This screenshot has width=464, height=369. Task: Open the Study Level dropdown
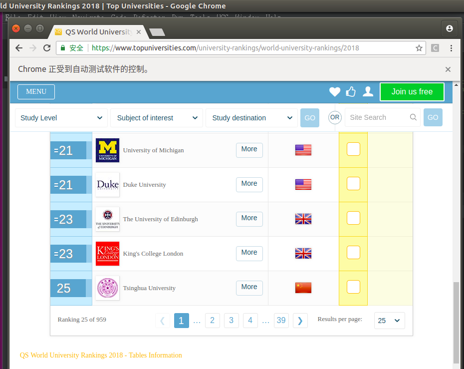coord(61,118)
